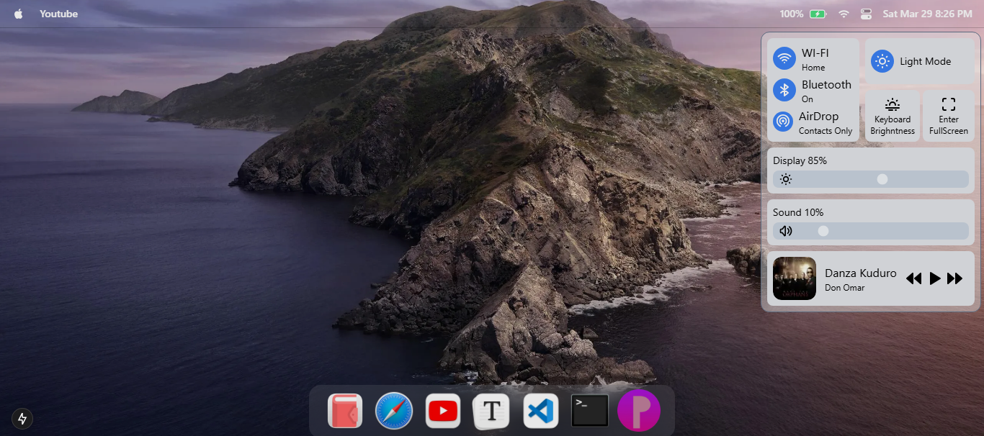The width and height of the screenshot is (984, 436).
Task: Open the Wi-Fi status menu bar icon
Action: pyautogui.click(x=844, y=14)
